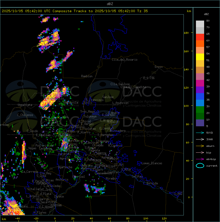Select the pink bip arrow legend icon
The height and width of the screenshot is (222, 220).
pyautogui.click(x=200, y=152)
